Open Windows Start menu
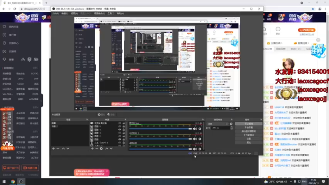The height and width of the screenshot is (185, 329). point(4,181)
